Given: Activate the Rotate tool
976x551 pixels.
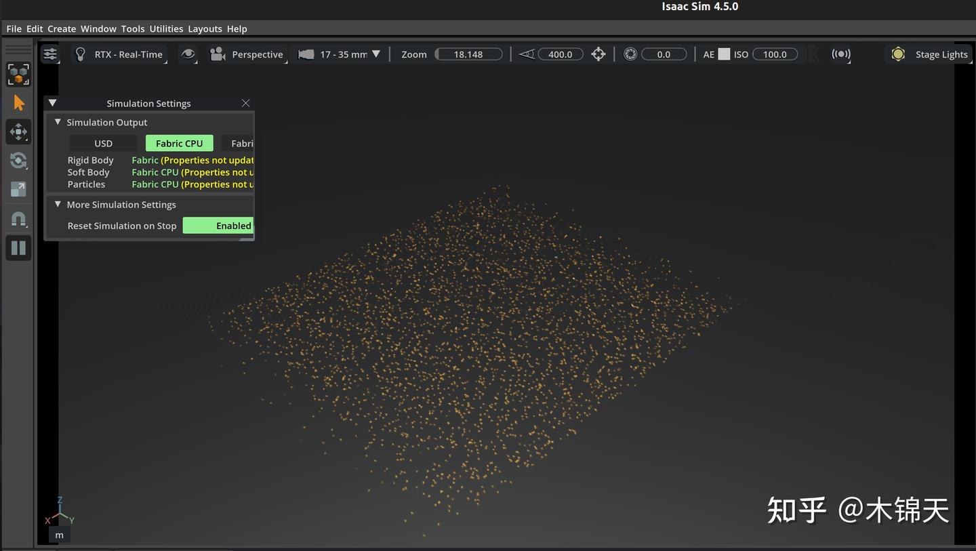Looking at the screenshot, I should (x=18, y=161).
